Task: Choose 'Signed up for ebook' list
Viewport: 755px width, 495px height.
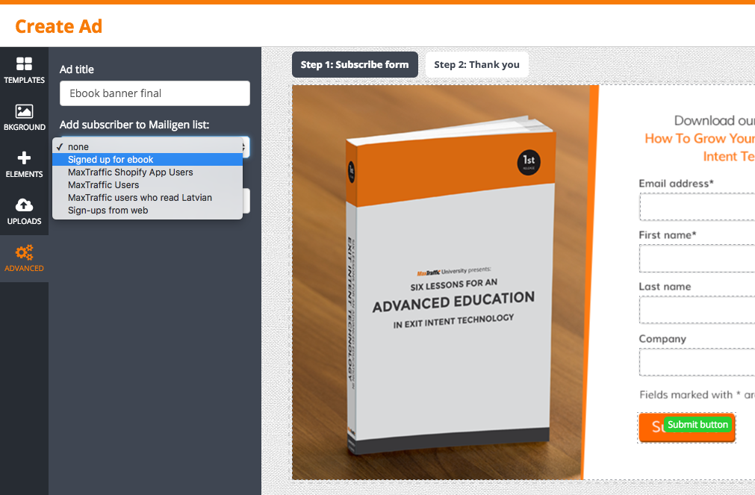Action: coord(147,159)
